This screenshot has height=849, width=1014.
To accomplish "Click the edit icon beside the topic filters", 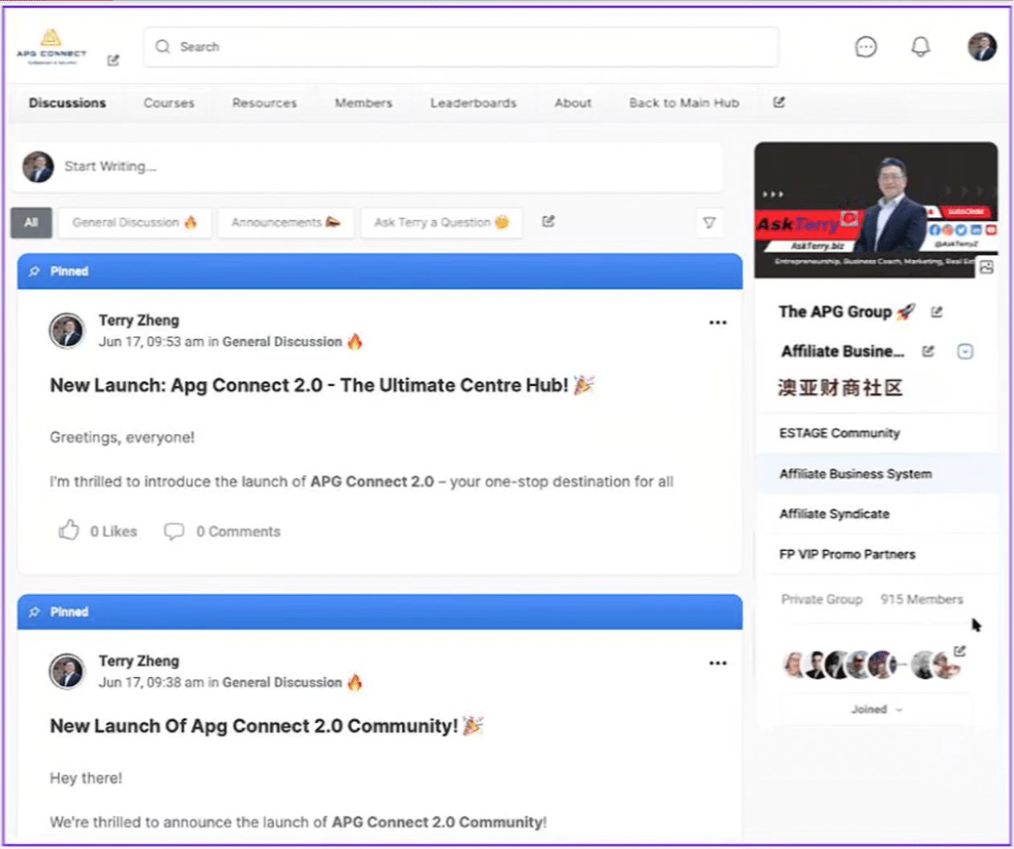I will tap(548, 221).
